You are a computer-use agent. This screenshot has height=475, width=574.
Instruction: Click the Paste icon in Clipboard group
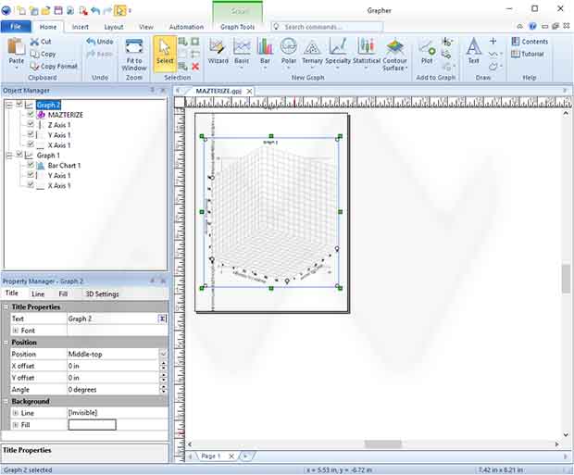click(16, 47)
